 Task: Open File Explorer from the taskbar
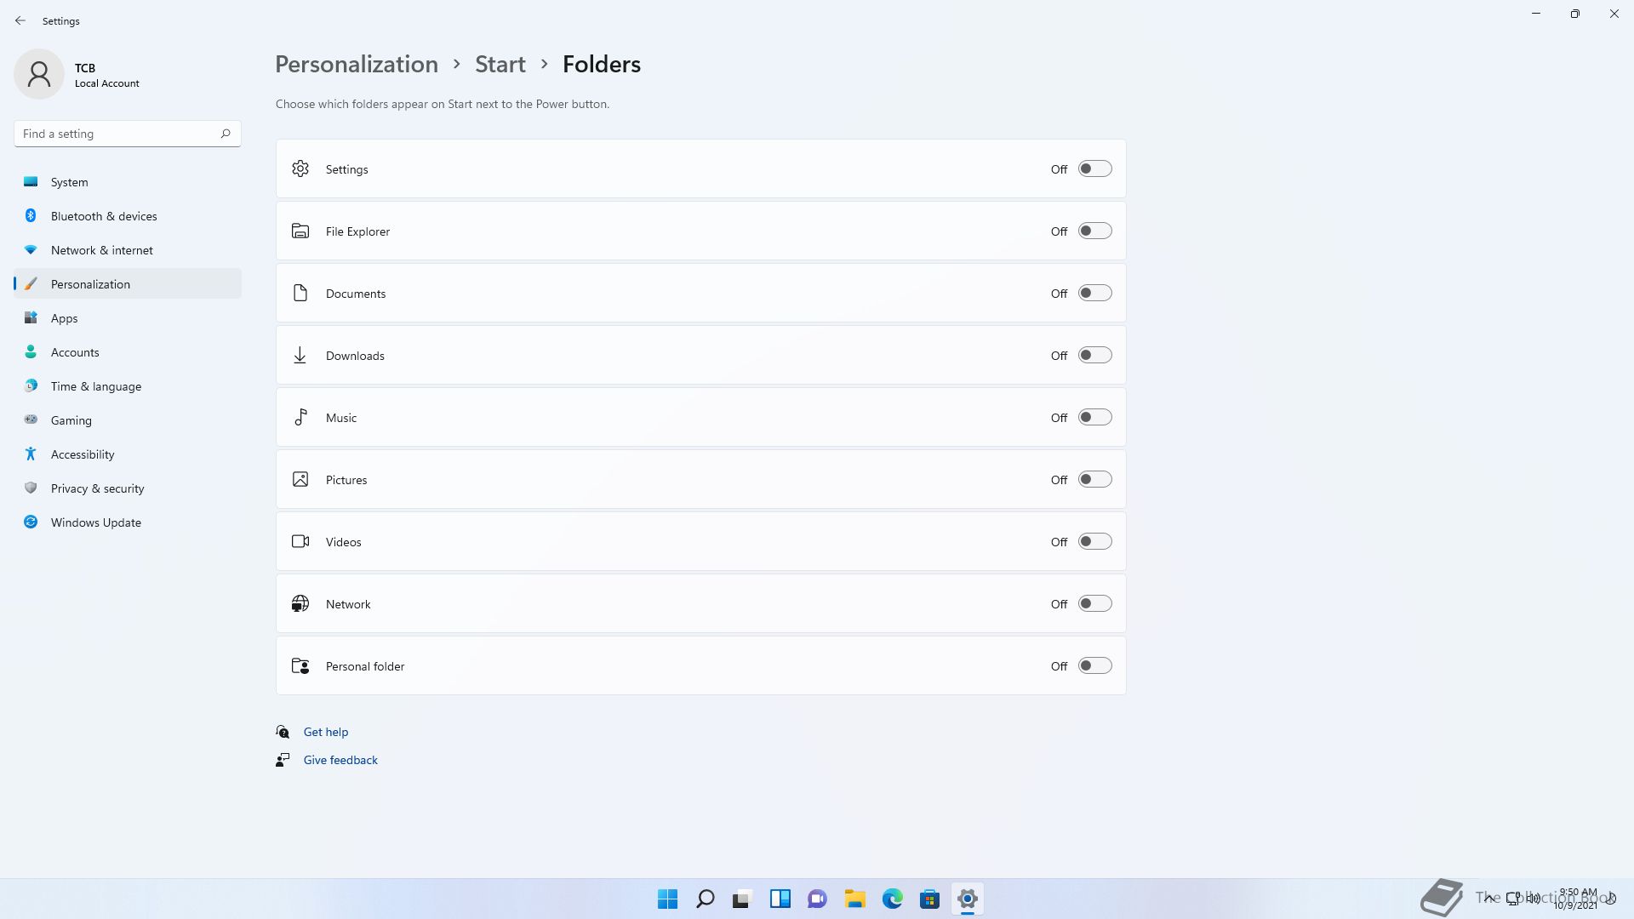coord(854,899)
